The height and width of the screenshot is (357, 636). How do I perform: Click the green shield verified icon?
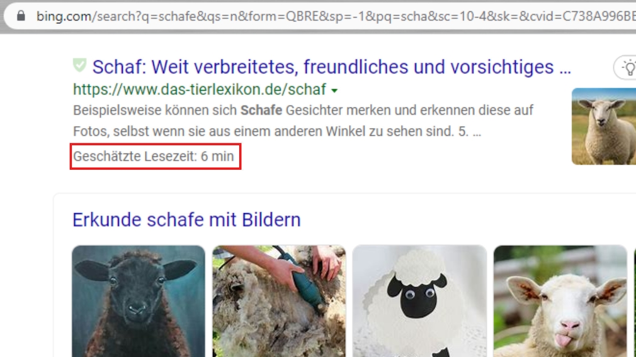pyautogui.click(x=80, y=65)
